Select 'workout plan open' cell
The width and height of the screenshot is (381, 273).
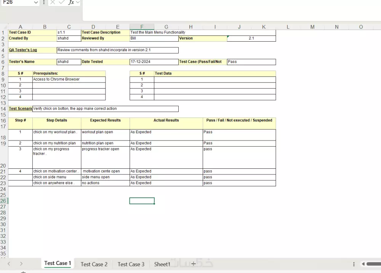coord(106,135)
